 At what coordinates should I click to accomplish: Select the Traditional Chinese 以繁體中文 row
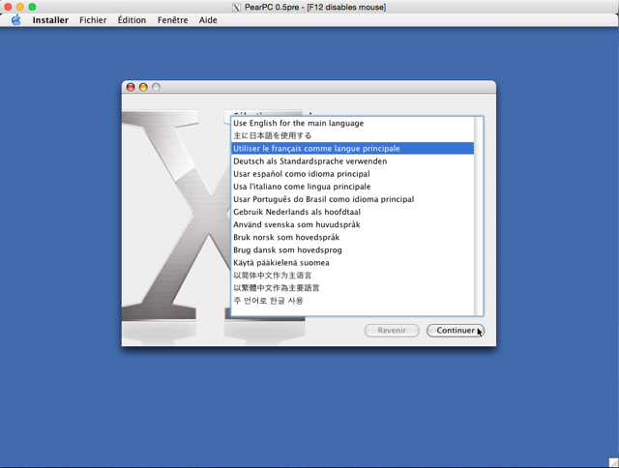click(x=352, y=288)
